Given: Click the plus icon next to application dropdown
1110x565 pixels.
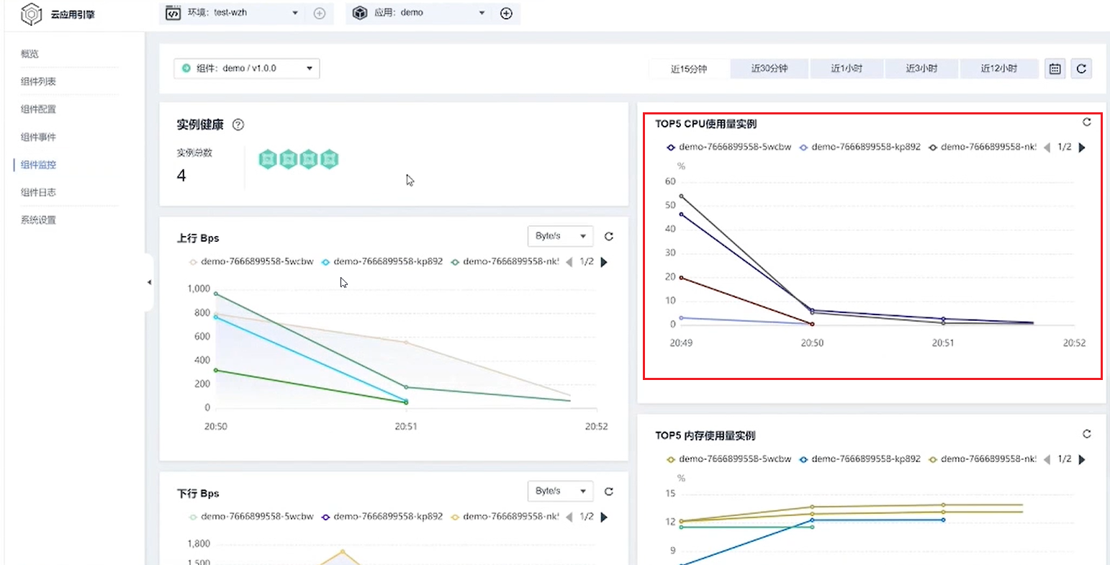Looking at the screenshot, I should pos(506,13).
